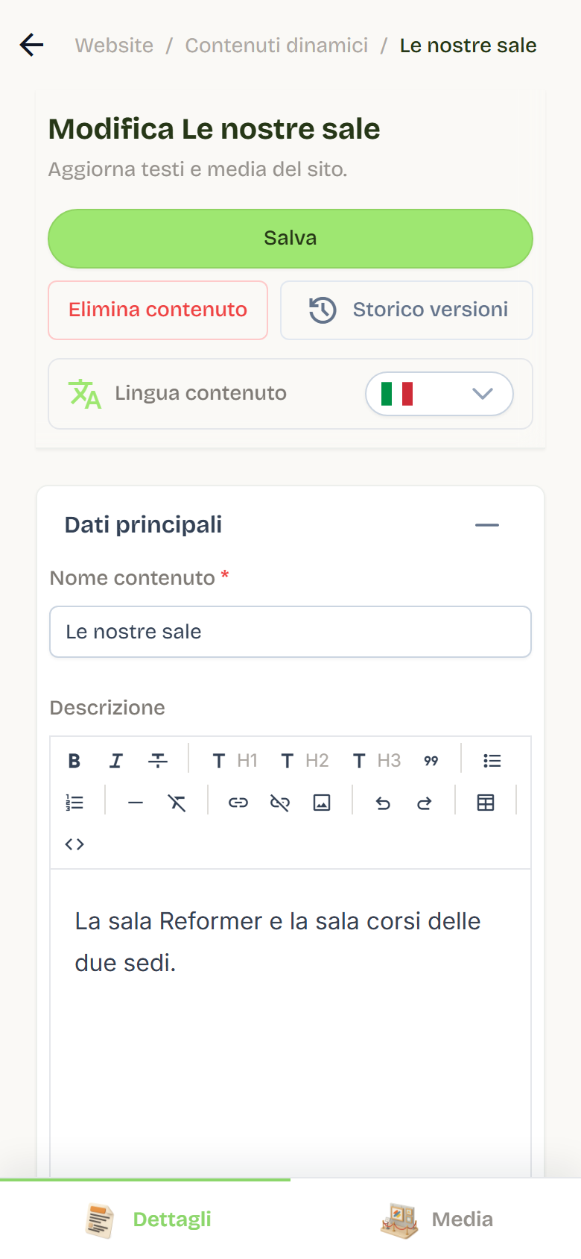
Task: Open the Website breadcrumb link
Action: [x=114, y=45]
